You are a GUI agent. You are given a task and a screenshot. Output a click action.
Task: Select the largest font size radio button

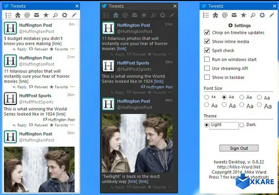(259, 105)
